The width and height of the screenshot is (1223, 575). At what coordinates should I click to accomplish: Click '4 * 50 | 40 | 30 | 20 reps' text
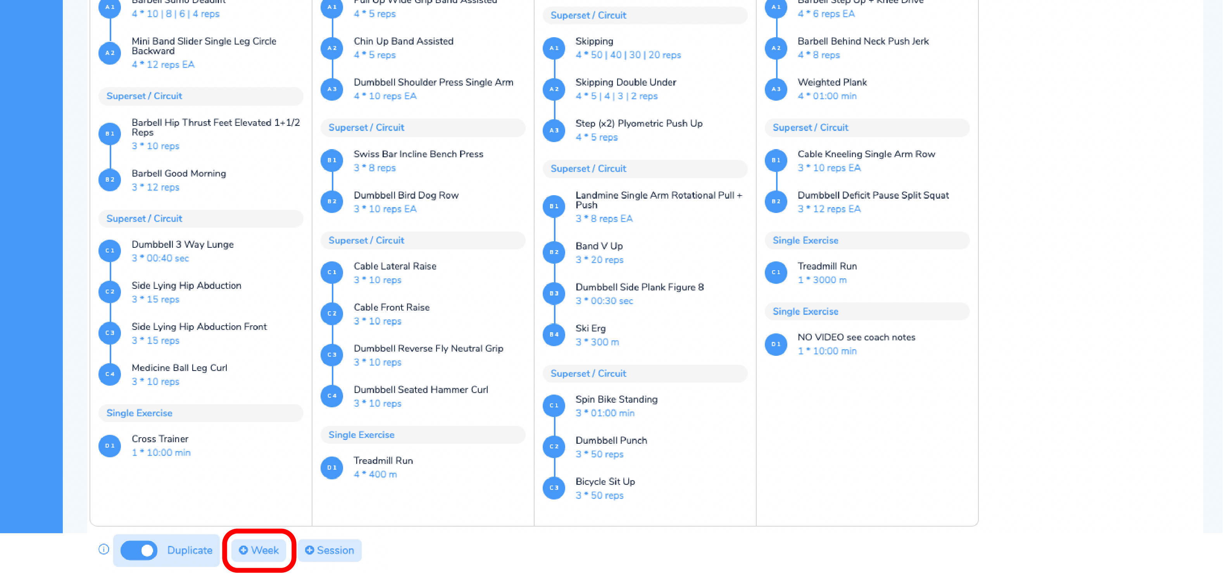[x=628, y=55]
